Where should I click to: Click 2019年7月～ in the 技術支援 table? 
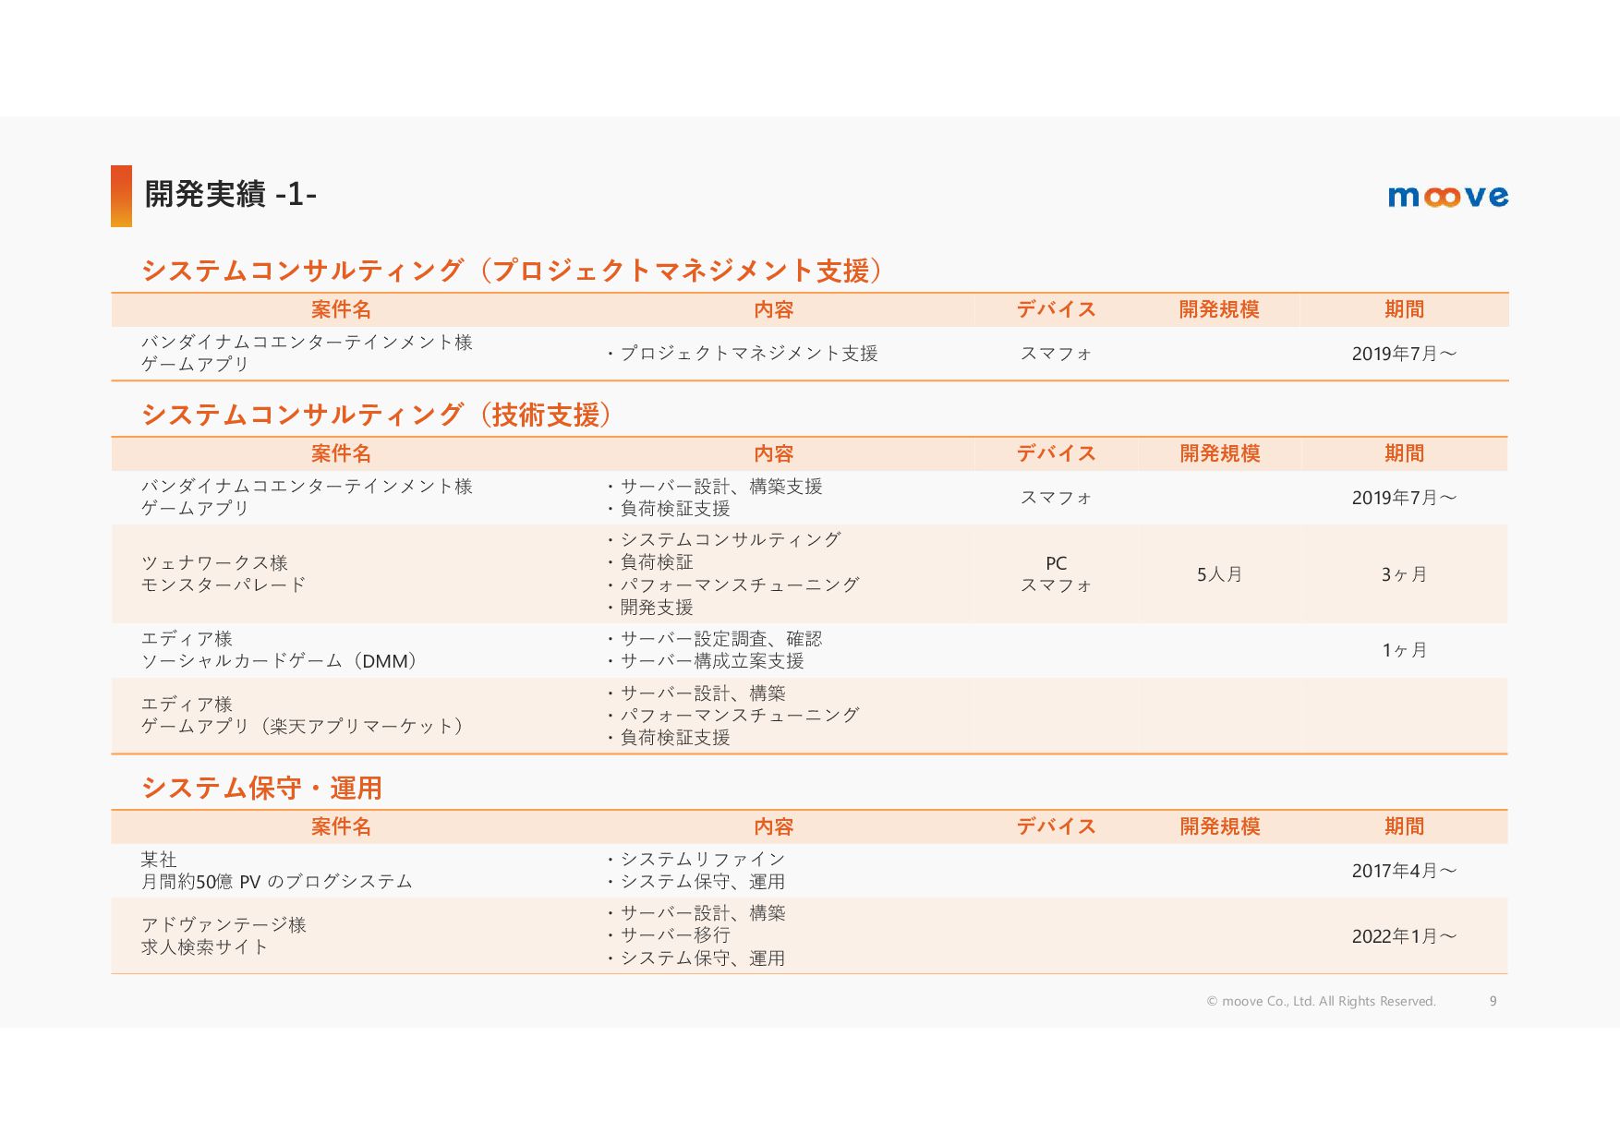pos(1404,498)
